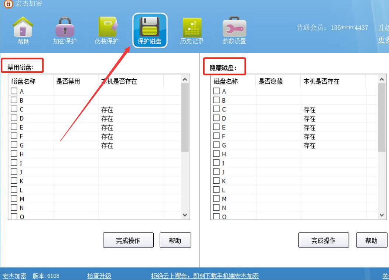Click 存在 in row C of 禁用磁盘

click(x=107, y=110)
